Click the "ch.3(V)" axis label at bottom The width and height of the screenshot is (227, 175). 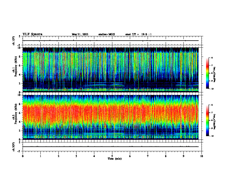[14, 147]
